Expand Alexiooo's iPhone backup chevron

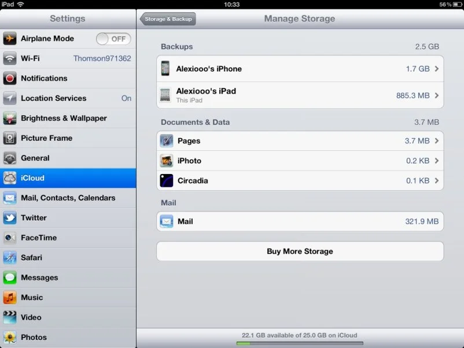point(437,69)
